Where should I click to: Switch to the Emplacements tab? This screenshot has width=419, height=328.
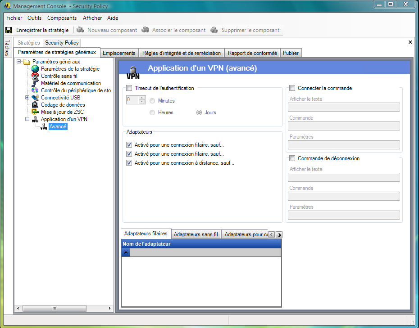119,53
